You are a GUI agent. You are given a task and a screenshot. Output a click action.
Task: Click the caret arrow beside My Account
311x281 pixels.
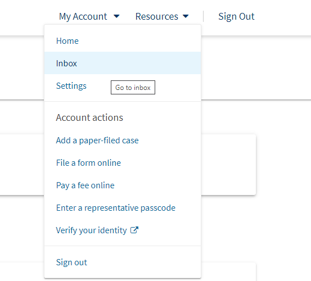pyautogui.click(x=116, y=16)
